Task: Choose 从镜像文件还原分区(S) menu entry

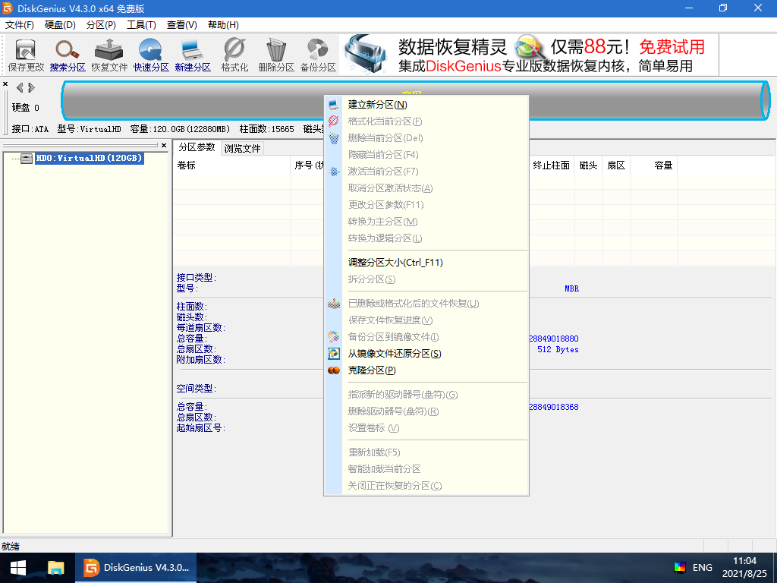Action: point(426,354)
